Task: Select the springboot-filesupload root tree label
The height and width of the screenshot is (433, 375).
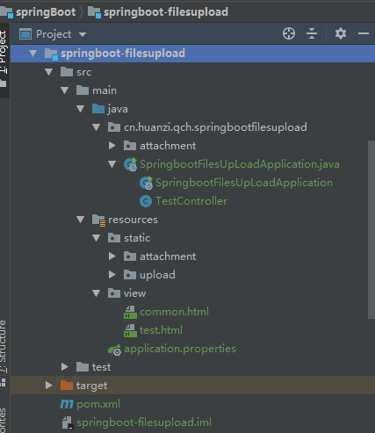Action: coord(123,54)
